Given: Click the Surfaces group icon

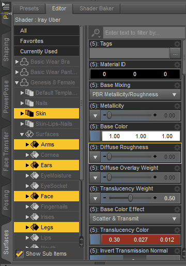Looking at the screenshot, I should [29, 134].
